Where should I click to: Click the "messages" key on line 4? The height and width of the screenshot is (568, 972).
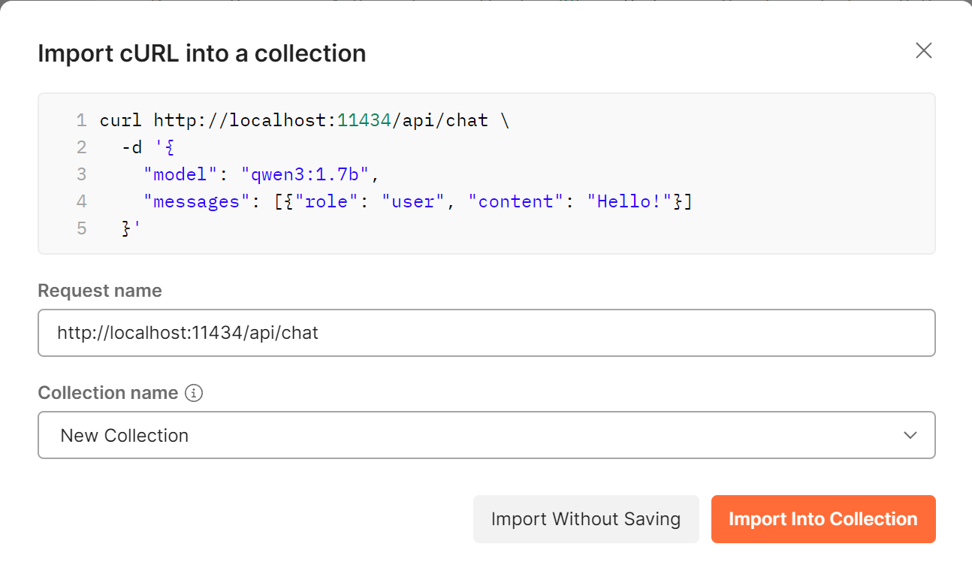[x=197, y=201]
